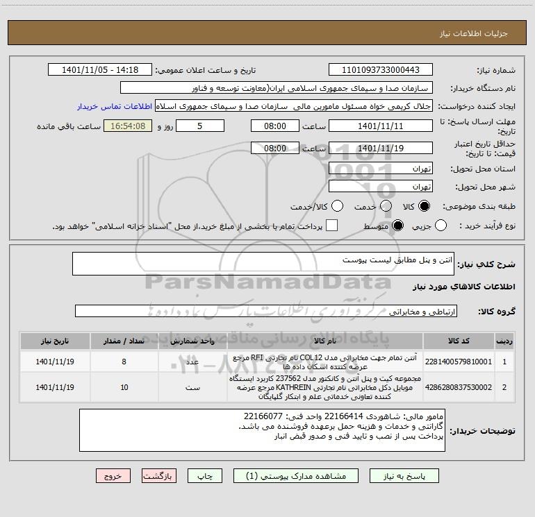Click the request creator field جلال کریمی خواه
Viewport: 535px width, 517px height.
point(294,106)
